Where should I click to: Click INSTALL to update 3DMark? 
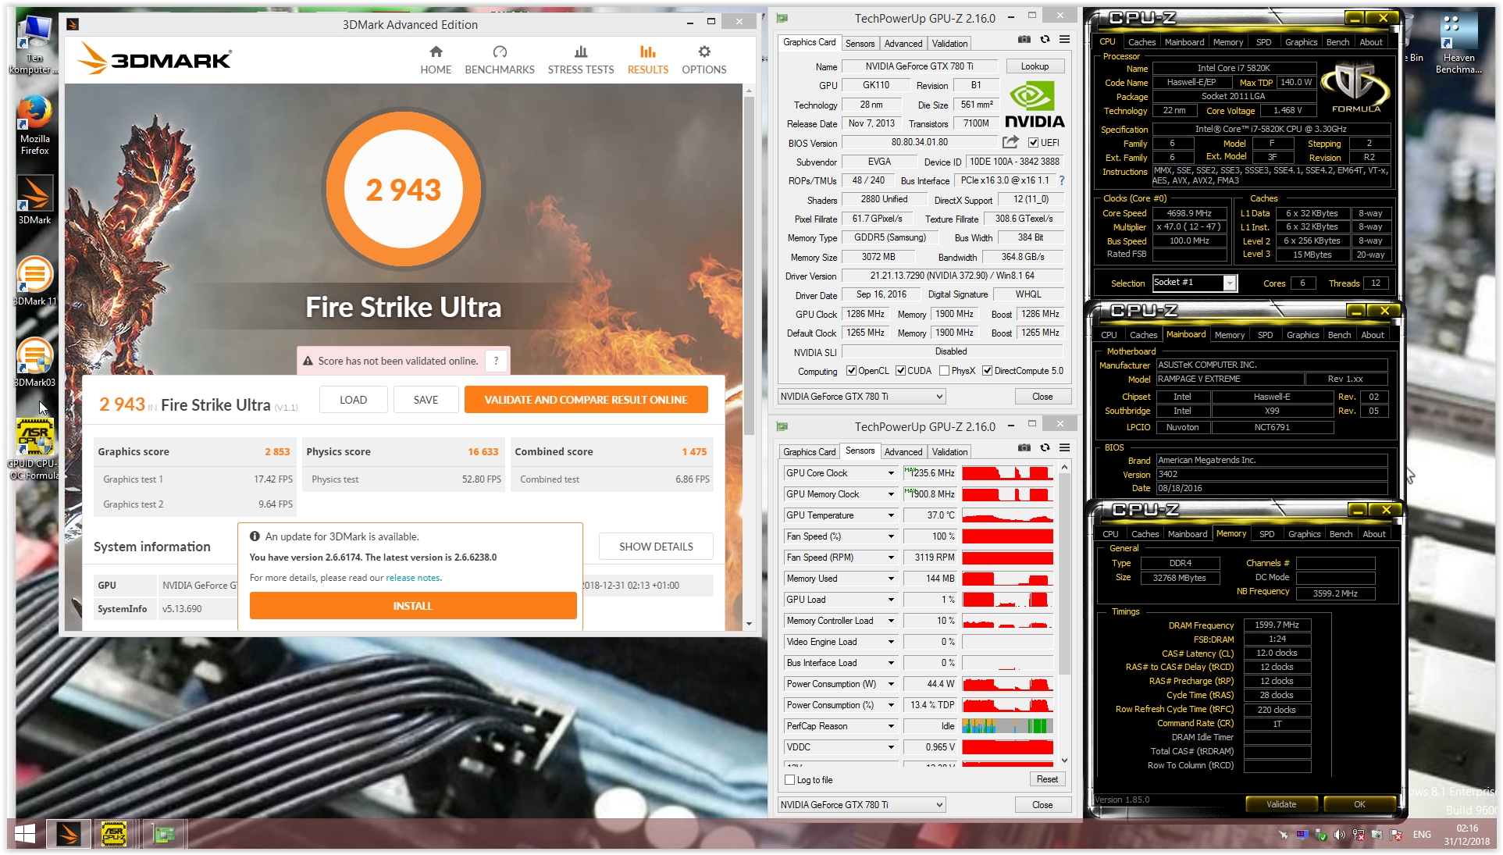point(413,606)
